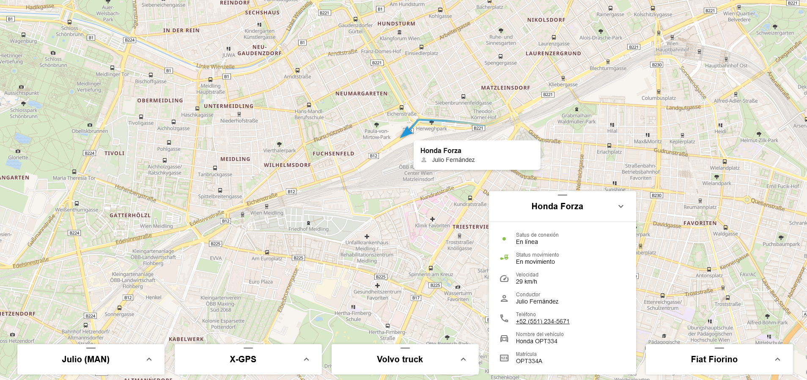This screenshot has width=807, height=380.
Task: Click the green moving vehicle status icon
Action: [504, 258]
